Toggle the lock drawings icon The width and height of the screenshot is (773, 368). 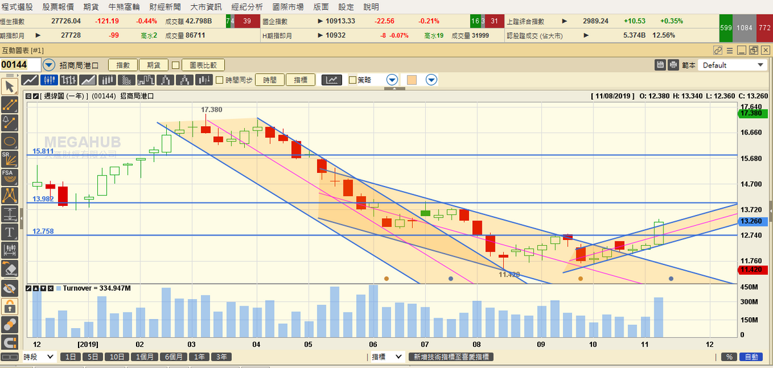pyautogui.click(x=10, y=306)
